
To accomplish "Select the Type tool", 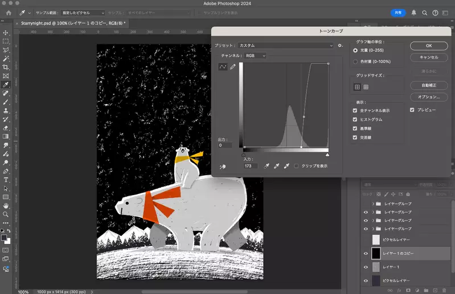I will (6, 180).
